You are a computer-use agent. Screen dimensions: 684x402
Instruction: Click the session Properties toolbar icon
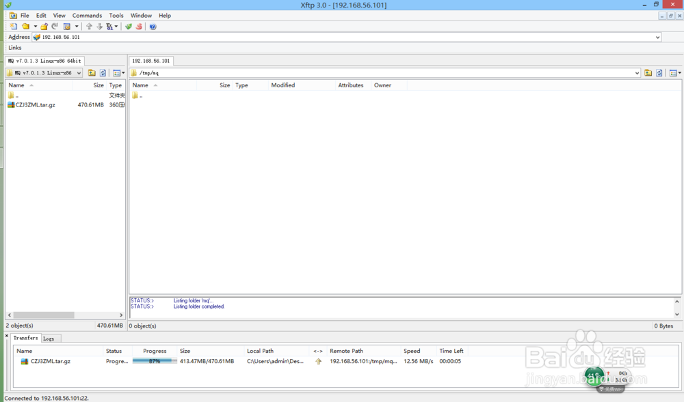pyautogui.click(x=67, y=27)
